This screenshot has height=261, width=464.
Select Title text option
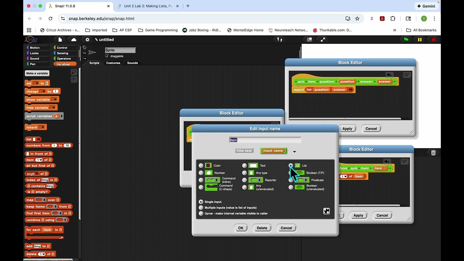tap(244, 151)
